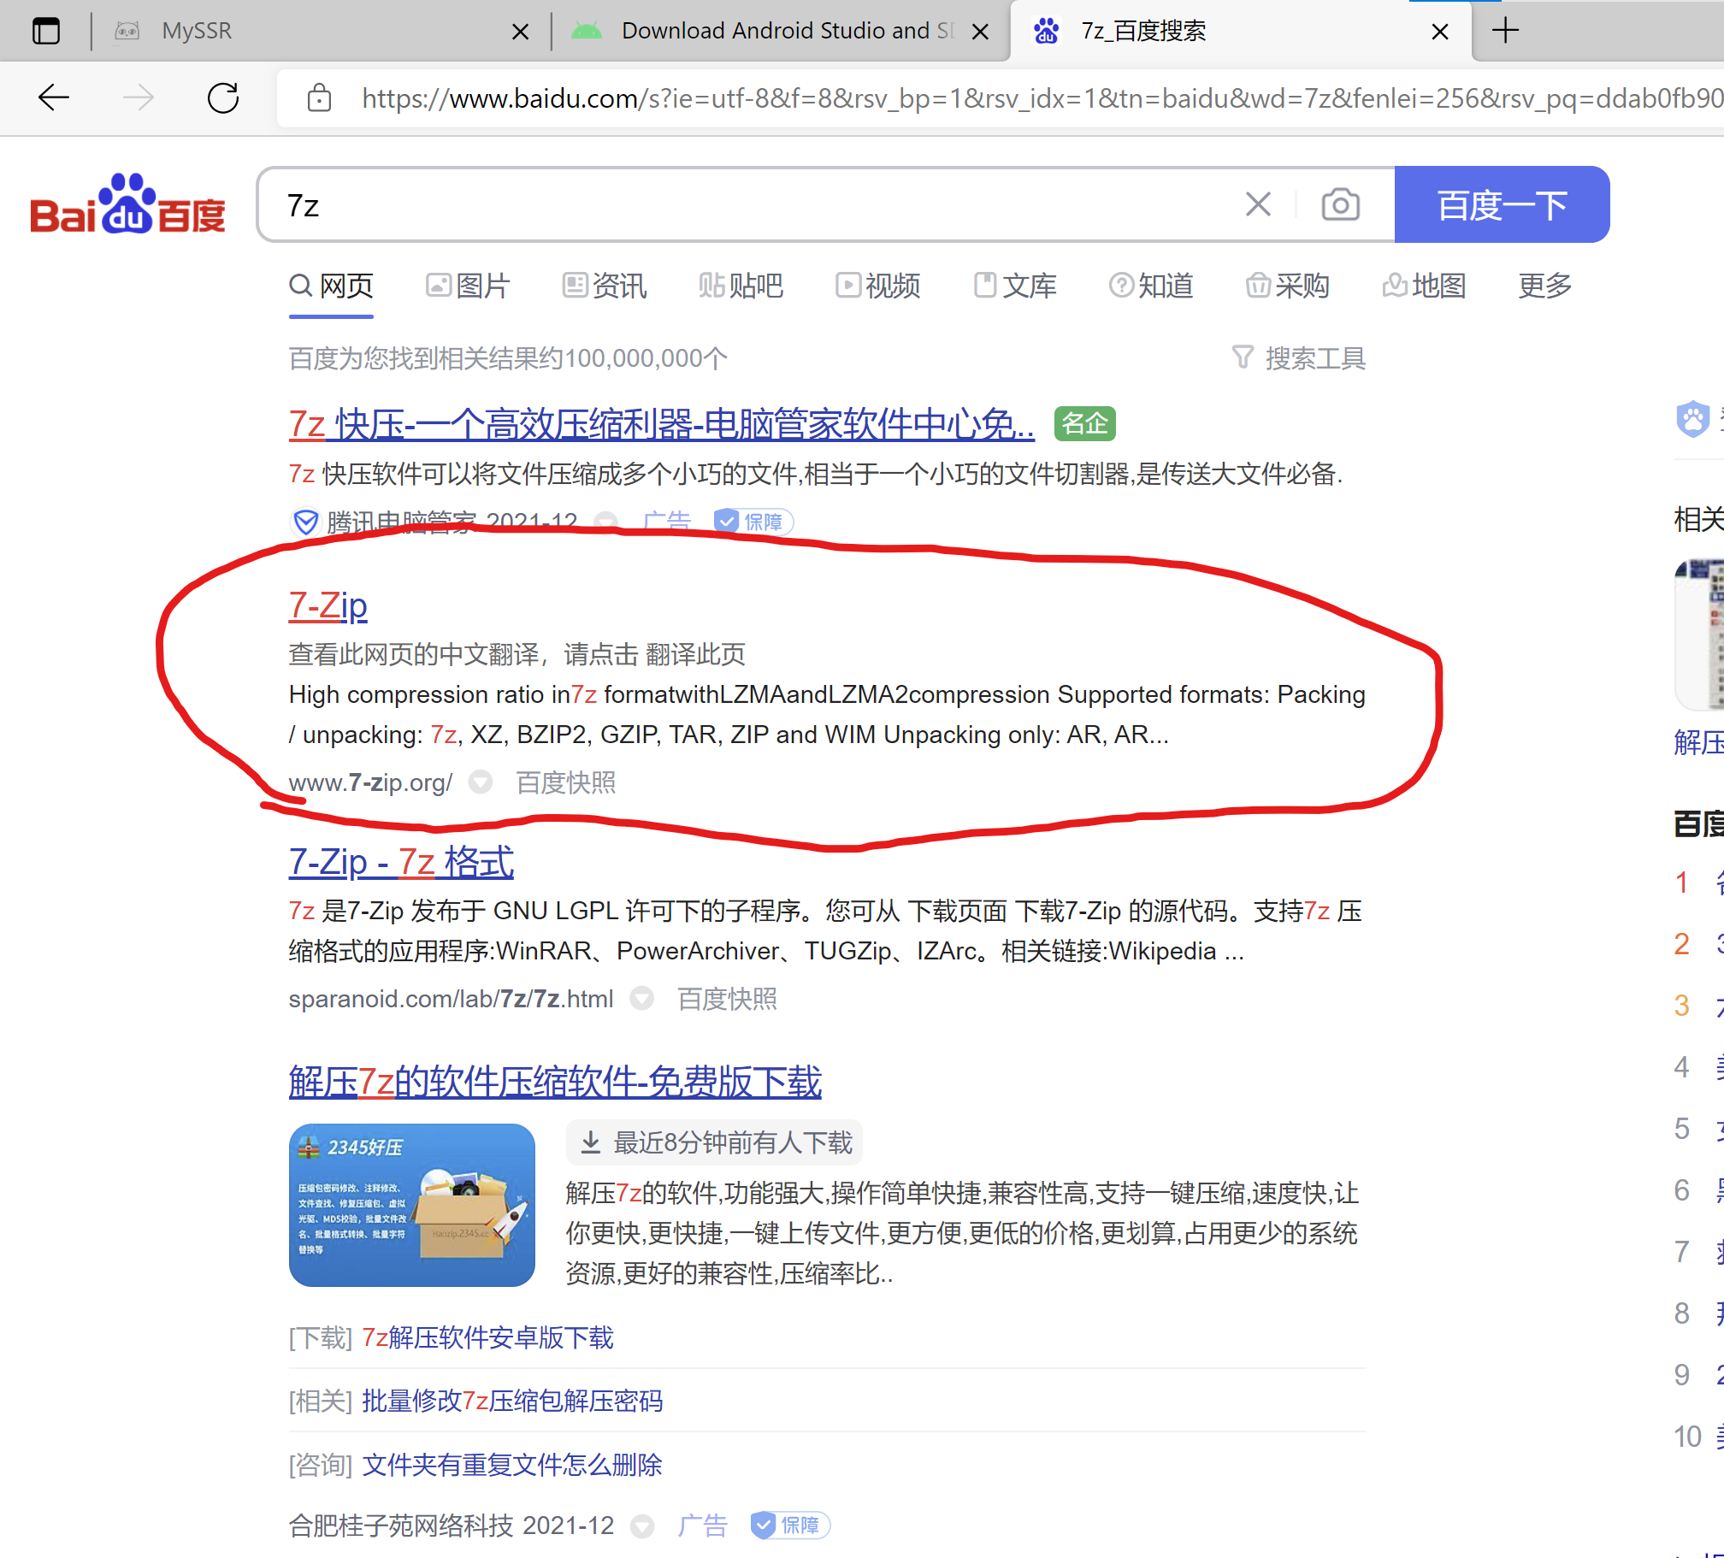1724x1558 pixels.
Task: Select the 贴吧 search category
Action: 741,286
